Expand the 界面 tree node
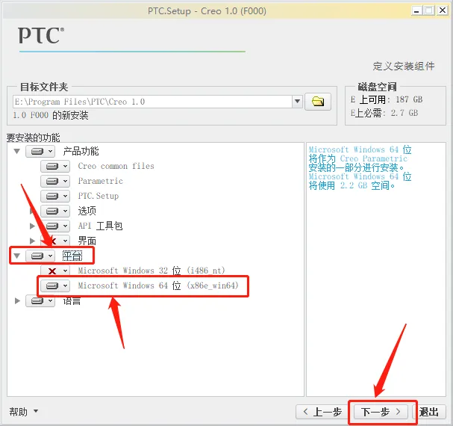The width and height of the screenshot is (453, 426). pyautogui.click(x=32, y=241)
